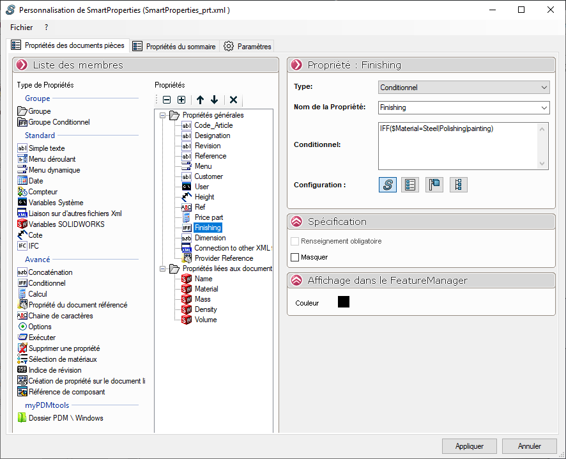Pick the Date property type
Screen dimensions: 566x459
30,180
